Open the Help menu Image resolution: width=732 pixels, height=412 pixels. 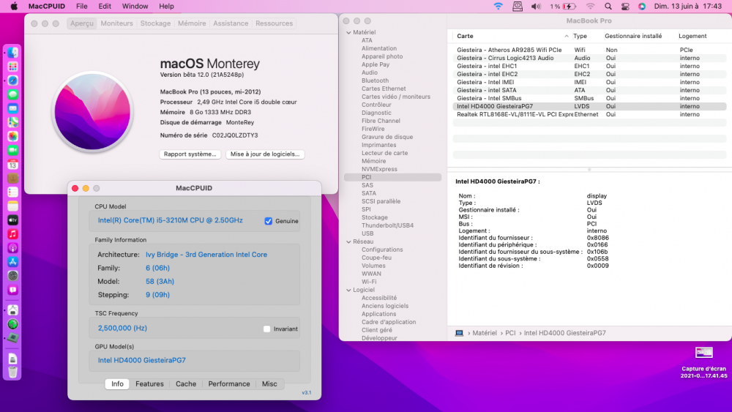coord(166,6)
